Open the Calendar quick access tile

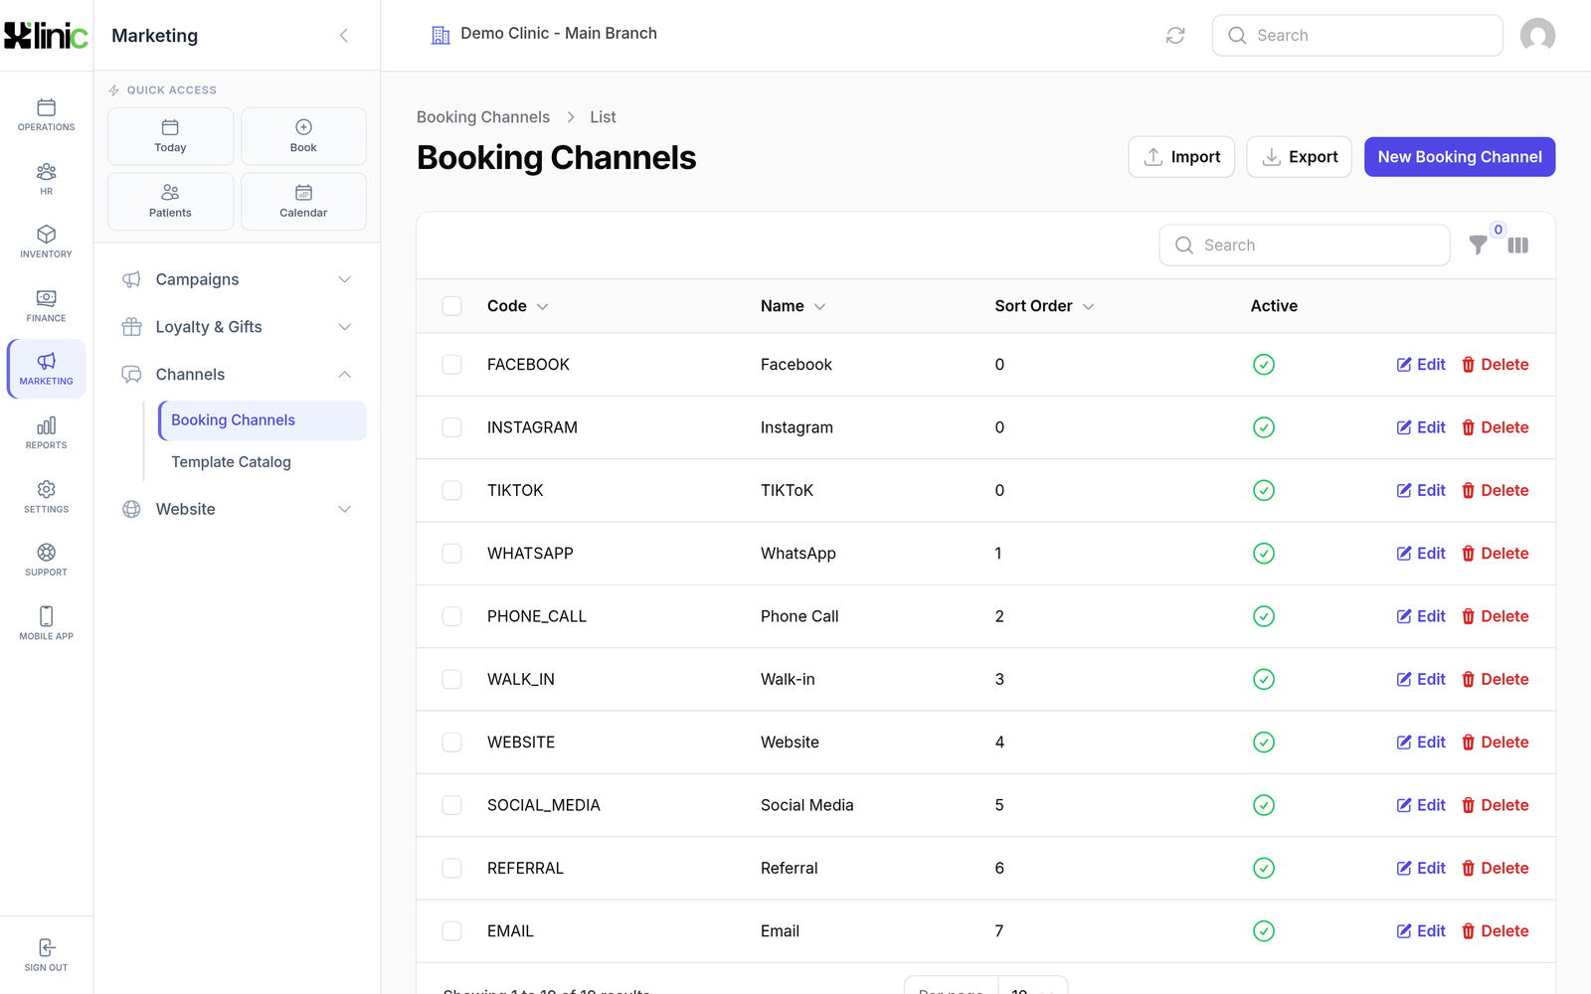[303, 202]
